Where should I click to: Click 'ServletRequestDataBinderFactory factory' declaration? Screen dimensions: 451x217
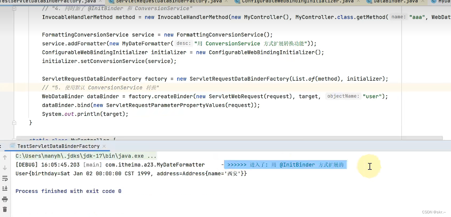tap(105, 79)
